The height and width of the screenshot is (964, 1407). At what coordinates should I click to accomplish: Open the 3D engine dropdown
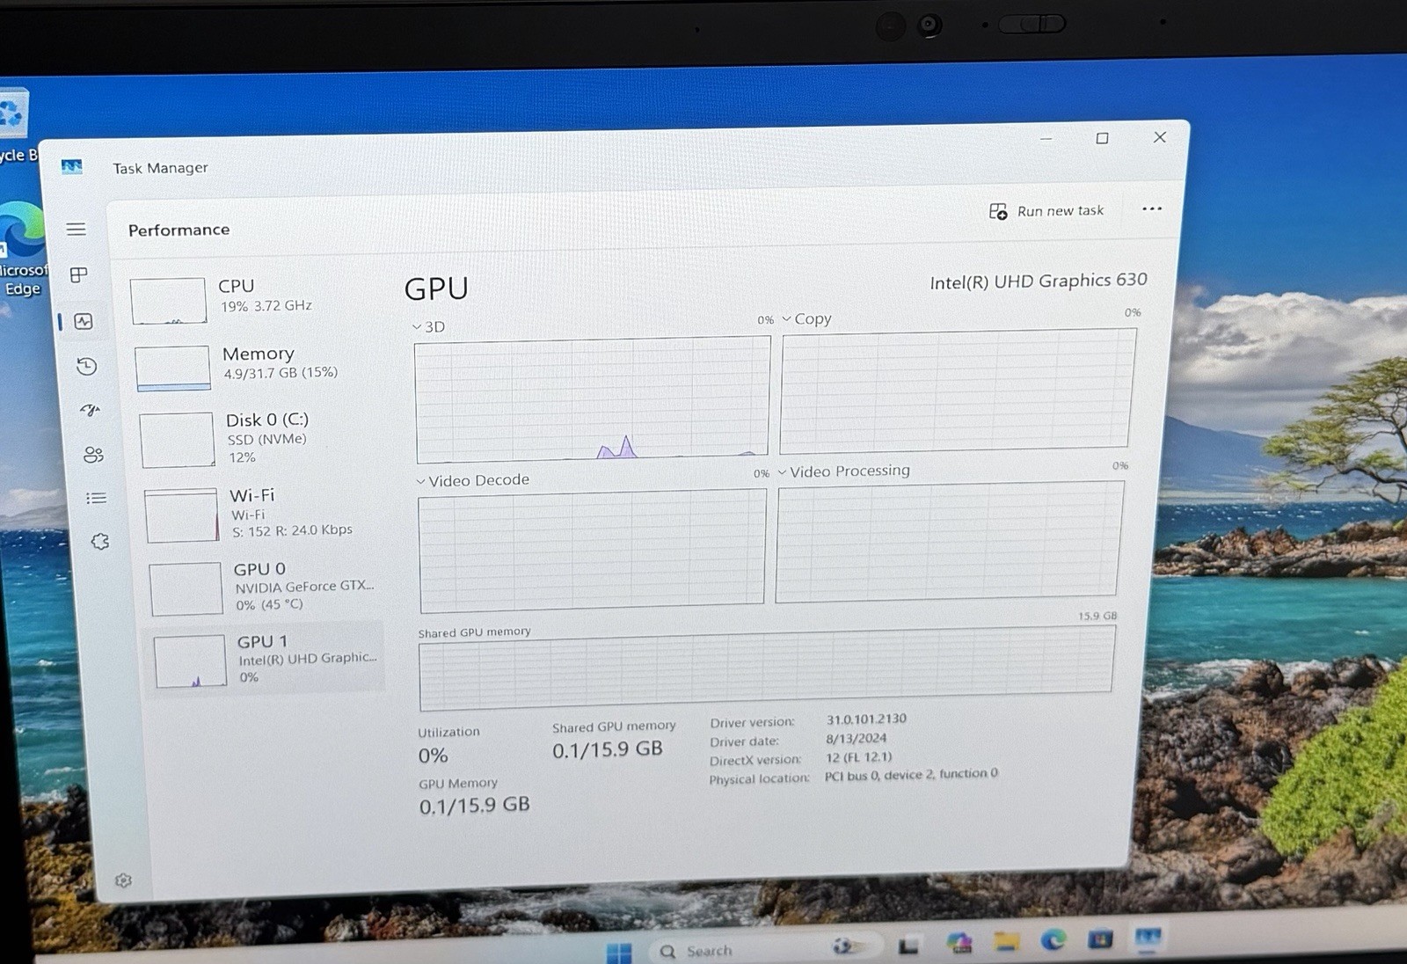428,327
